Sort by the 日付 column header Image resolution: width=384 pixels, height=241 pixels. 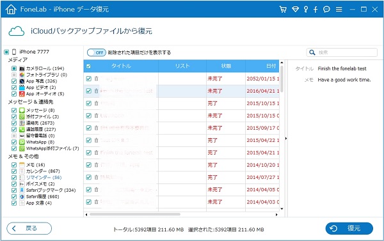pyautogui.click(x=262, y=66)
